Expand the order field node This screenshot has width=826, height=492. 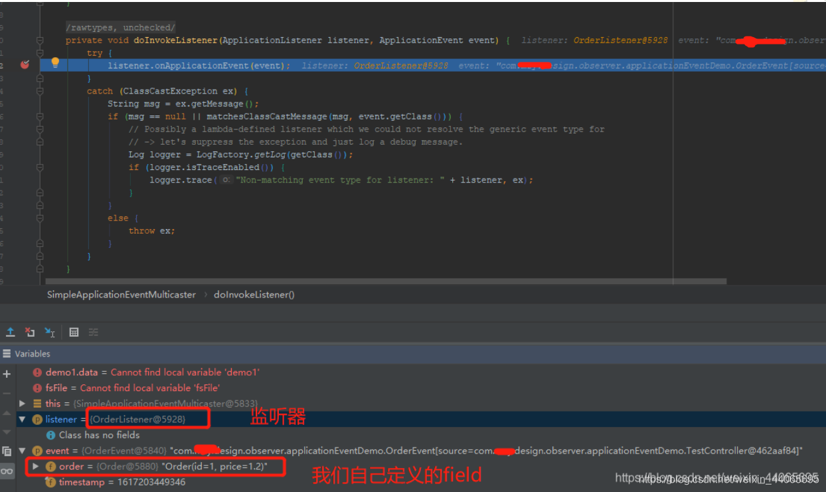point(36,467)
